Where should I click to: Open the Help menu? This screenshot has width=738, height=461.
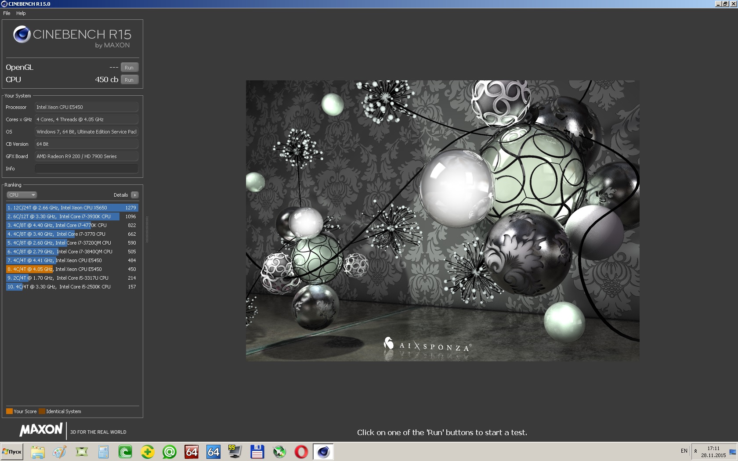pyautogui.click(x=21, y=13)
